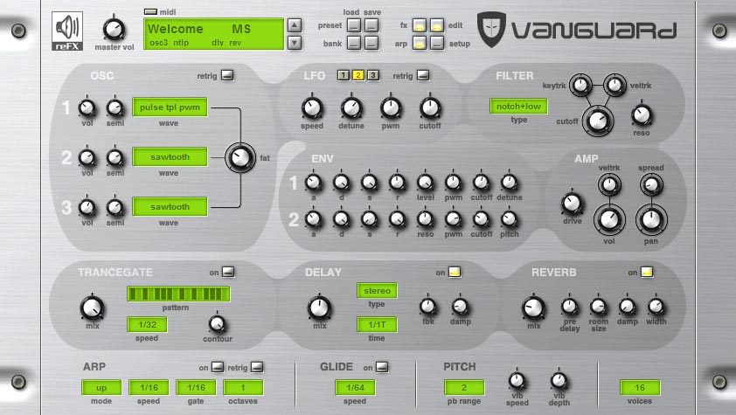Open oscillator 1 wave selector pulse tpl pwm
The width and height of the screenshot is (736, 415).
pyautogui.click(x=170, y=107)
